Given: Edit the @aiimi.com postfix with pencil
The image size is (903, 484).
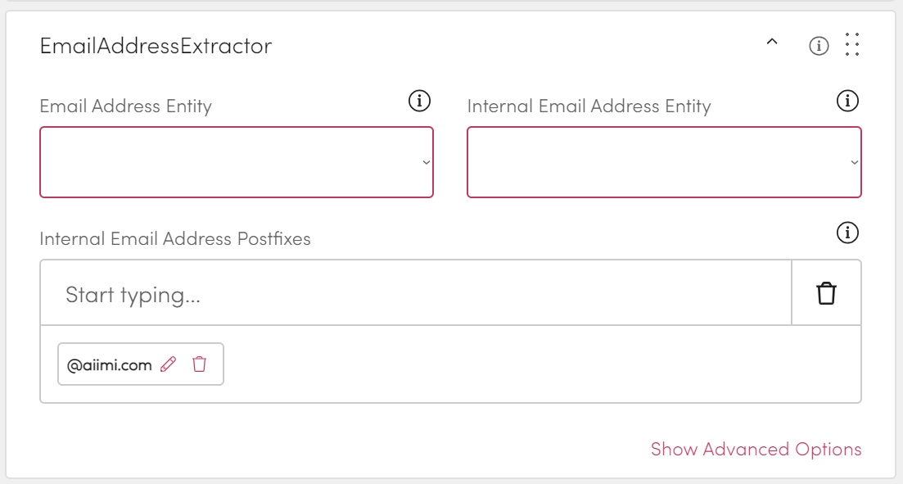Looking at the screenshot, I should (x=169, y=364).
